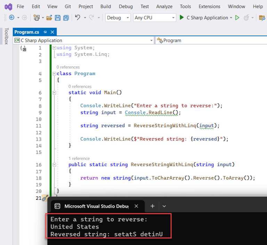Collapse the Main method outline at line 6
The image size is (267, 245).
(x=54, y=93)
